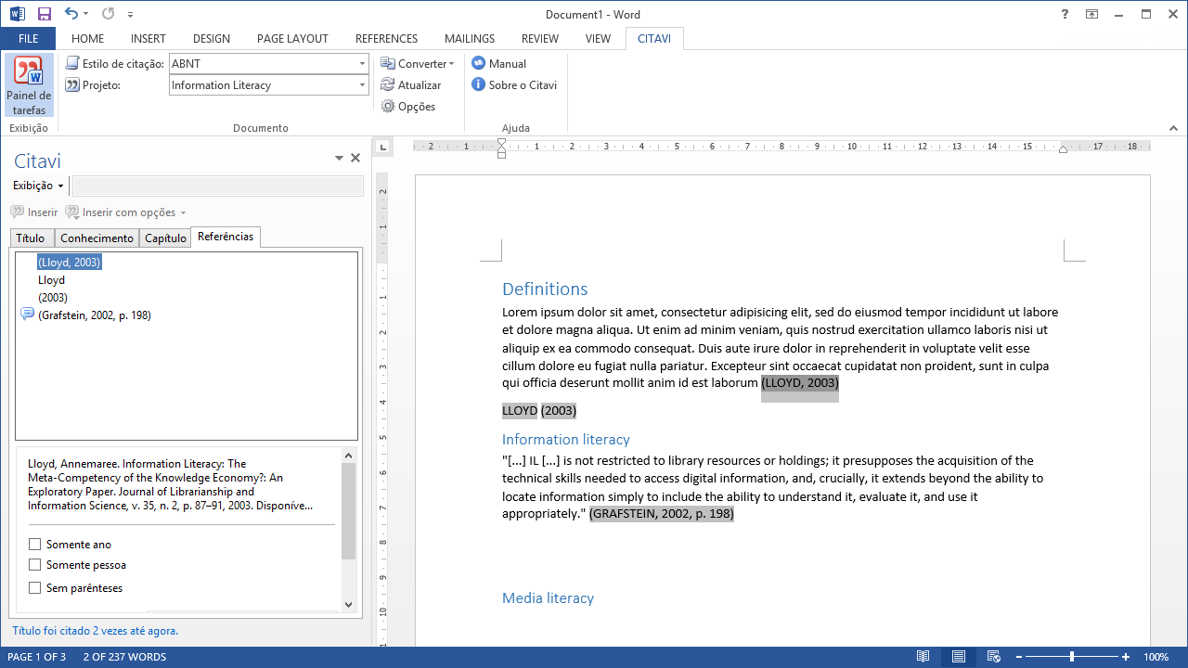Screen dimensions: 1188x668
Task: Click the 100% zoom level
Action: coord(1156,657)
